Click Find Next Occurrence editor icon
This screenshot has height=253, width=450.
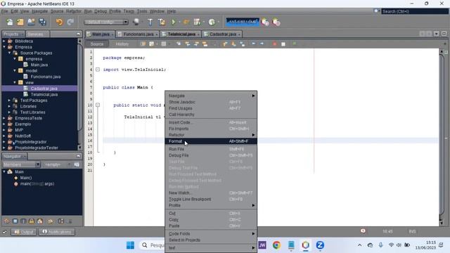click(x=196, y=44)
